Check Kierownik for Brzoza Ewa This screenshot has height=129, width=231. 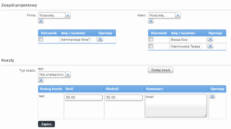(151, 39)
